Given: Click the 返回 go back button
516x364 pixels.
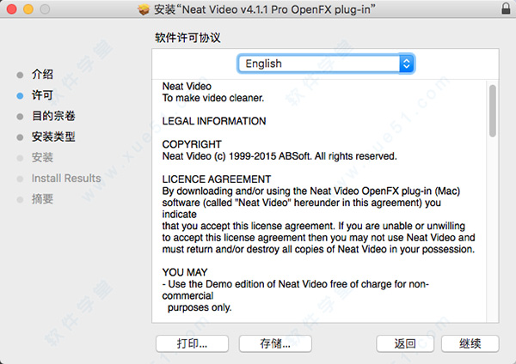Looking at the screenshot, I should 405,343.
